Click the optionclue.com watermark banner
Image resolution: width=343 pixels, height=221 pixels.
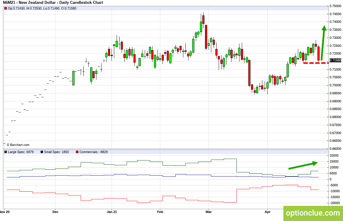coord(313,213)
